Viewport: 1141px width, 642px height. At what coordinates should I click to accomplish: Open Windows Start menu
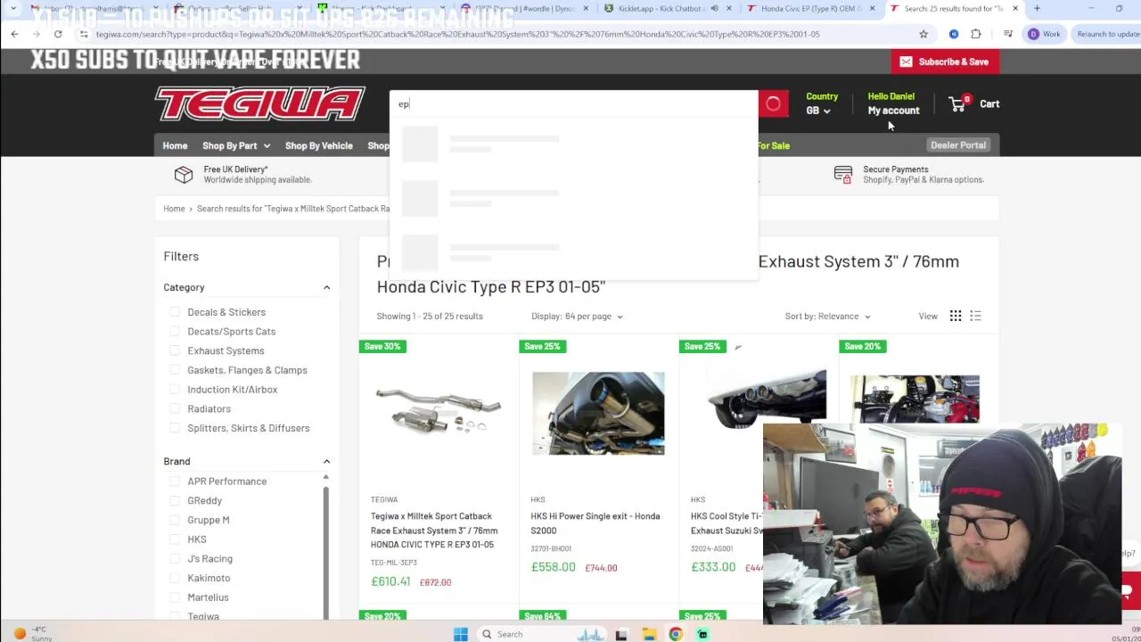pyautogui.click(x=461, y=634)
